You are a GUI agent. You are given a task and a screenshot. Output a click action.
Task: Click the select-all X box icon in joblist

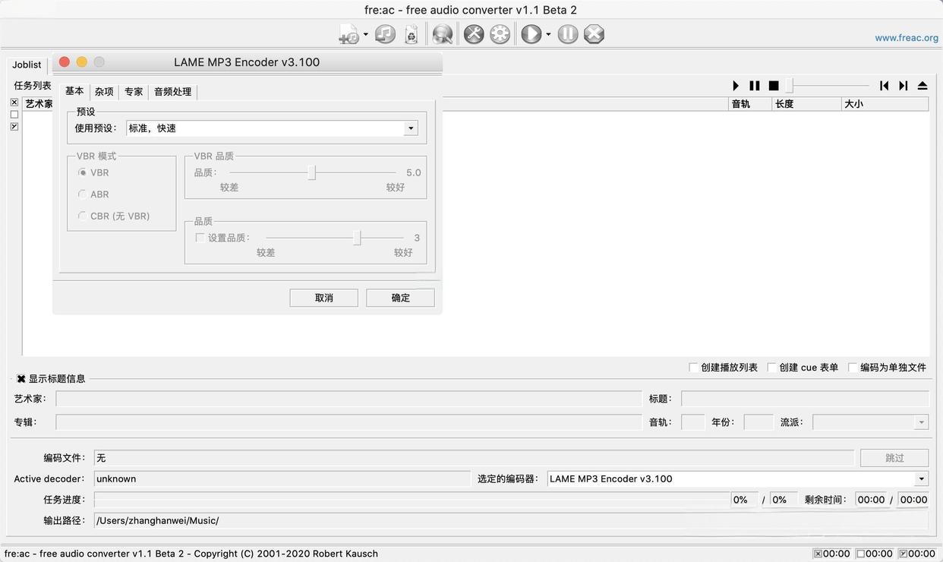(x=14, y=103)
